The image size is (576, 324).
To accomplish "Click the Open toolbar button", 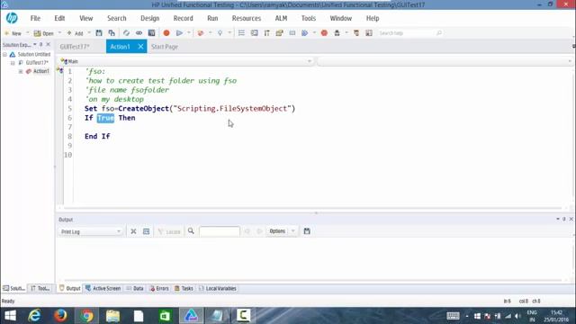I will [44, 33].
